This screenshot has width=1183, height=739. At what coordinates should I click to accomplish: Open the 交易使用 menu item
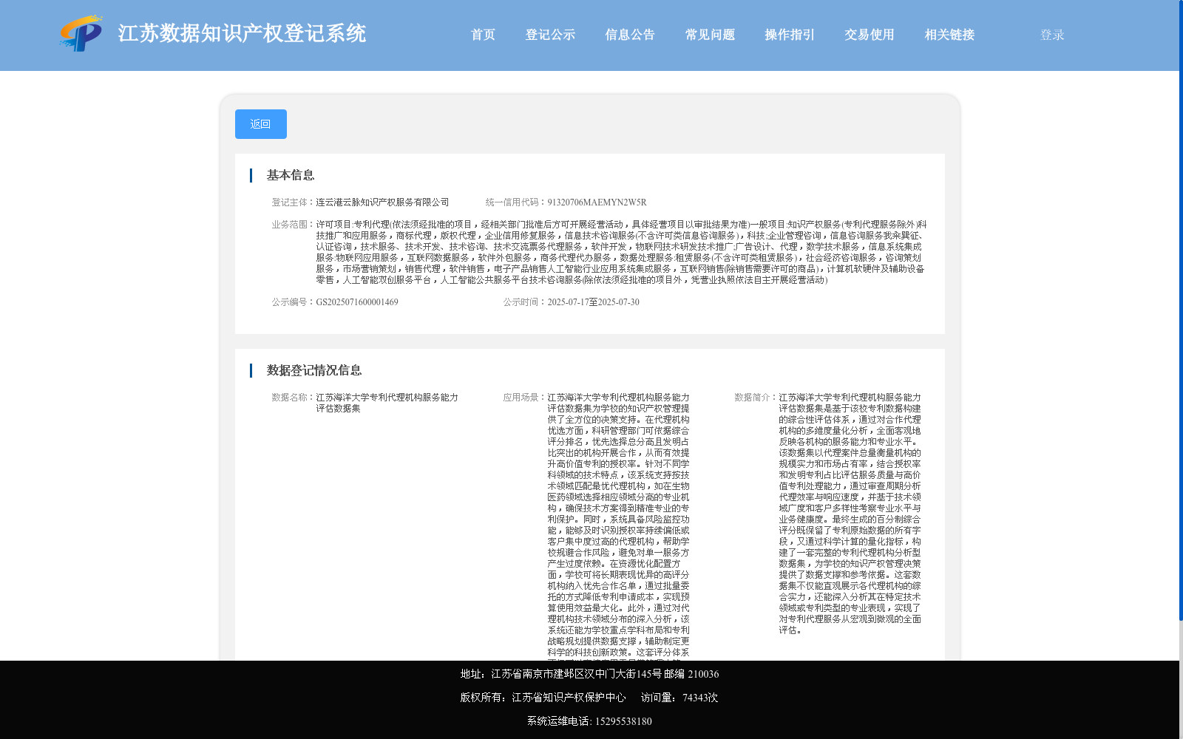pos(870,35)
